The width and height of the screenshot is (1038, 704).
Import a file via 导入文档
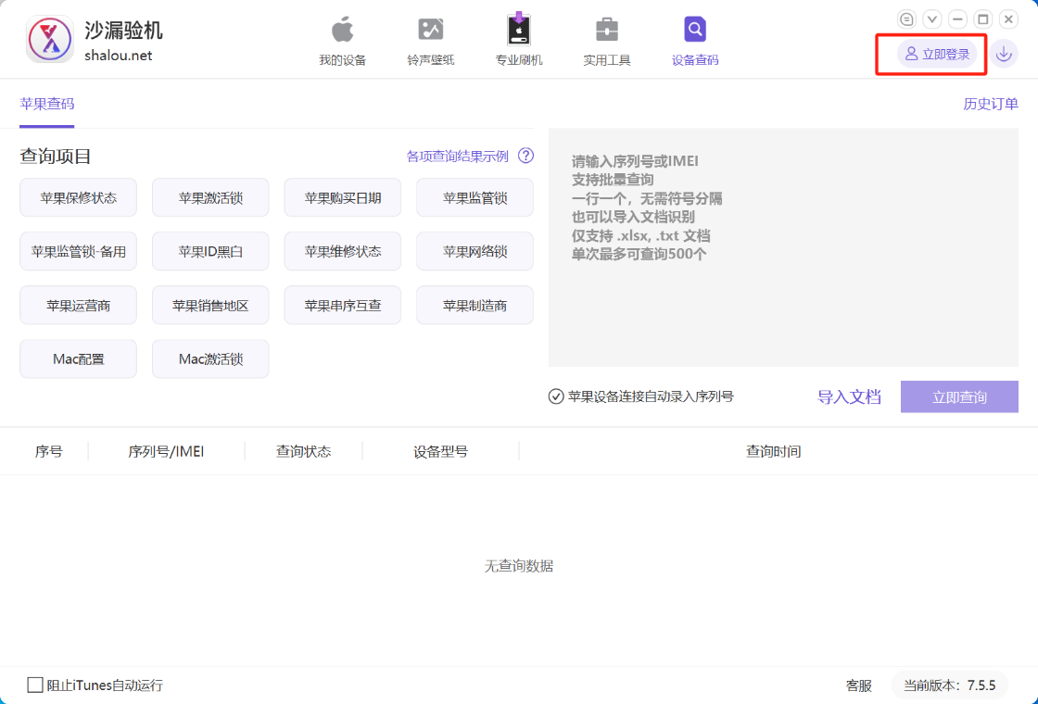click(849, 397)
